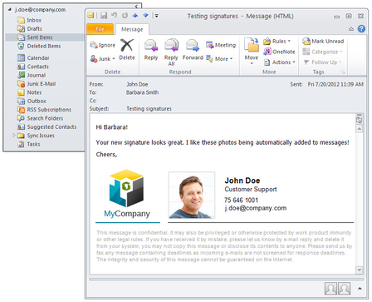The height and width of the screenshot is (302, 372).
Task: Expand the Sync Issues folder
Action: (14, 136)
